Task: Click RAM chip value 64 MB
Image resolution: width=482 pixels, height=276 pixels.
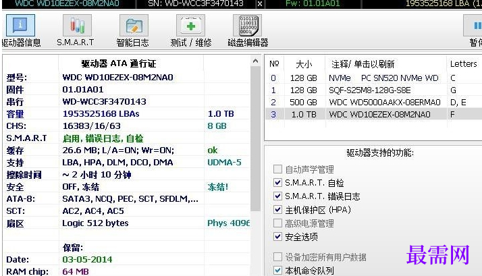Action: click(76, 271)
